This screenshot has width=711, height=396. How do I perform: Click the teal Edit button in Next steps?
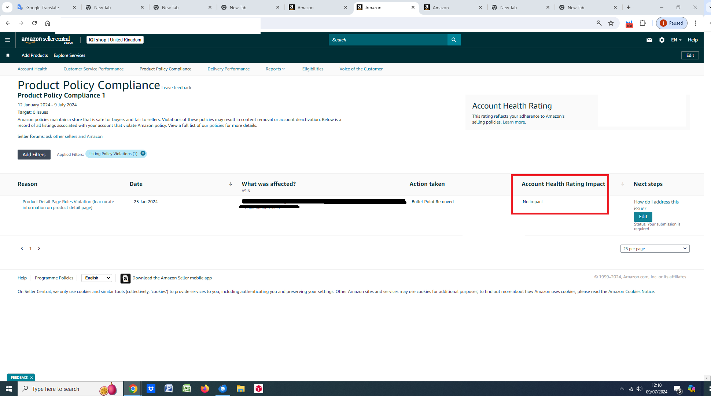point(643,217)
